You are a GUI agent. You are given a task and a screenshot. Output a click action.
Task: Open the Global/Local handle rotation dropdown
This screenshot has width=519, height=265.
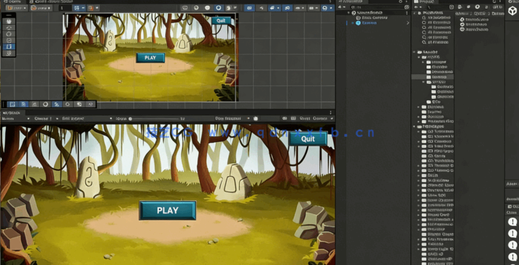pos(41,8)
